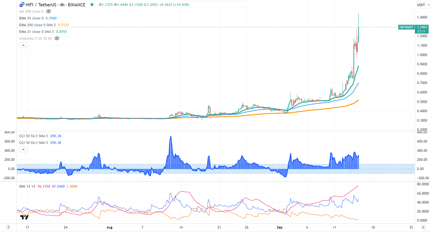Click the 1.4000 price scale label
Image resolution: width=431 pixels, height=232 pixels.
(x=422, y=17)
